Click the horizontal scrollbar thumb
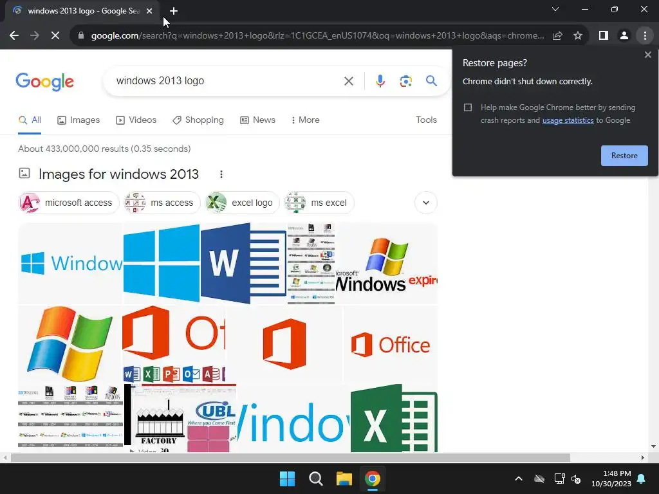 coord(290,457)
